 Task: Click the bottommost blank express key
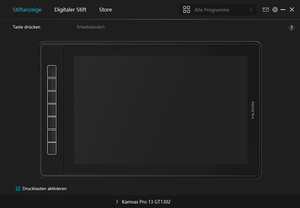[52, 148]
